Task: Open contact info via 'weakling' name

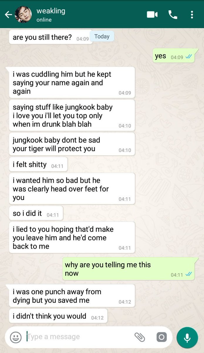Action: [51, 11]
